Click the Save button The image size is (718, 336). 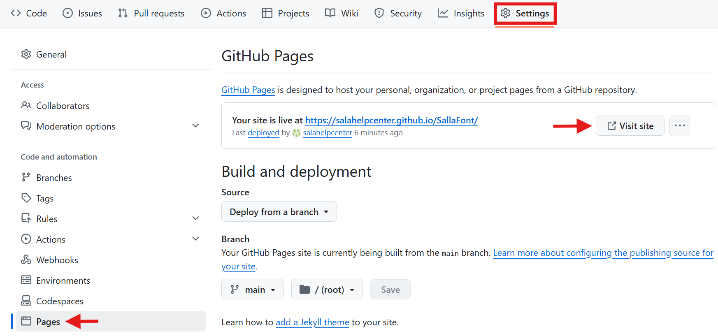(390, 290)
